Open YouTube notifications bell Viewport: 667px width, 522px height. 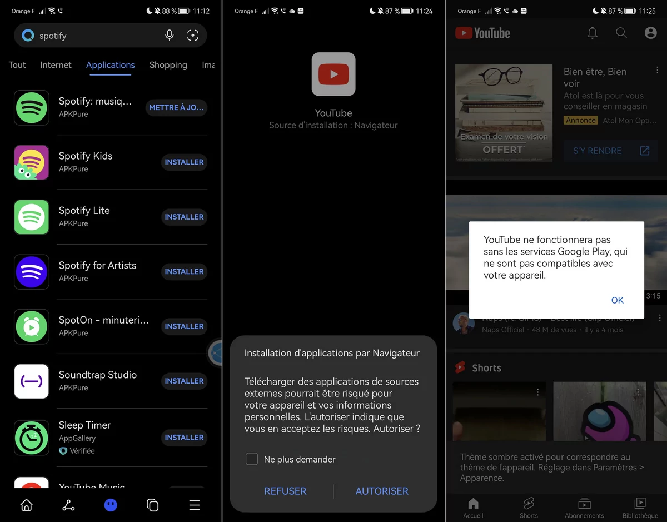(x=593, y=33)
